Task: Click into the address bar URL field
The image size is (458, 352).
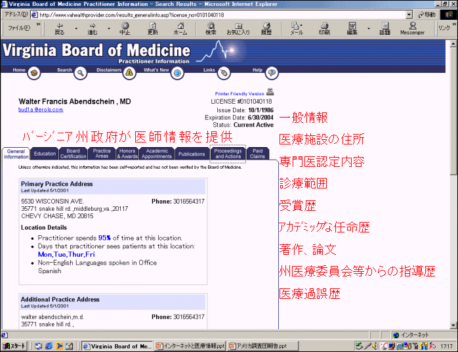Action: [217, 14]
